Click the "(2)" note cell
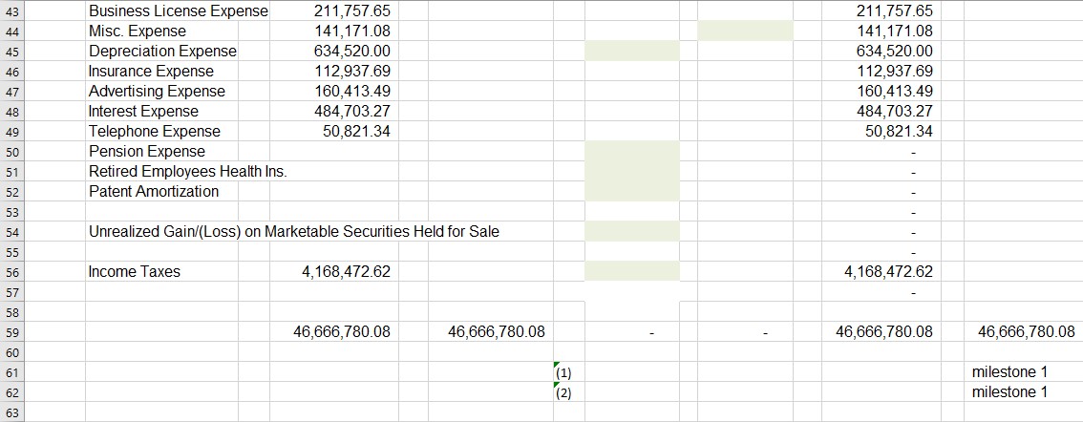This screenshot has width=1083, height=422. [x=569, y=391]
